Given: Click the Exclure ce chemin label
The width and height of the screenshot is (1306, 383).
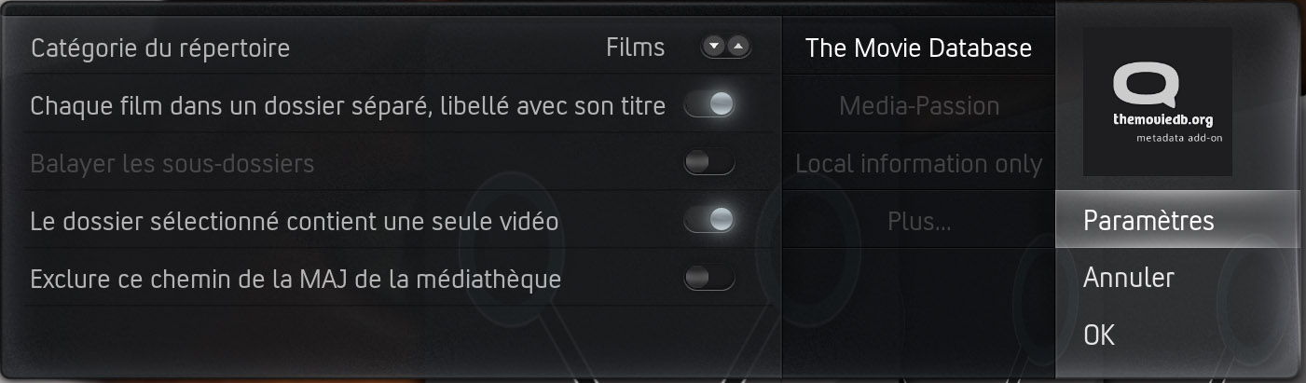Looking at the screenshot, I should click(x=296, y=278).
